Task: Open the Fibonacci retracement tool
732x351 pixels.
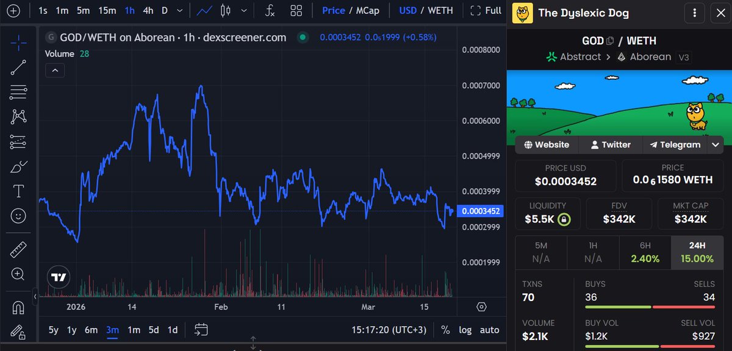Action: (x=18, y=92)
